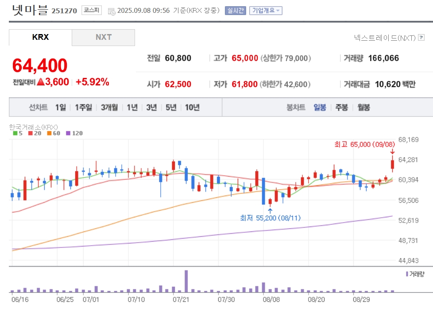The image size is (433, 312).
Task: Expand the 기업개요 dropdown
Action: [x=266, y=11]
